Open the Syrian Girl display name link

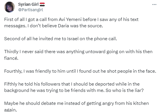[x=28, y=4]
